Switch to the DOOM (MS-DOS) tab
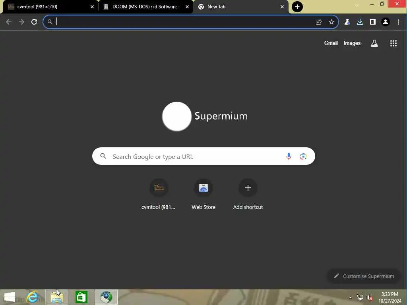The width and height of the screenshot is (407, 305). tap(145, 7)
